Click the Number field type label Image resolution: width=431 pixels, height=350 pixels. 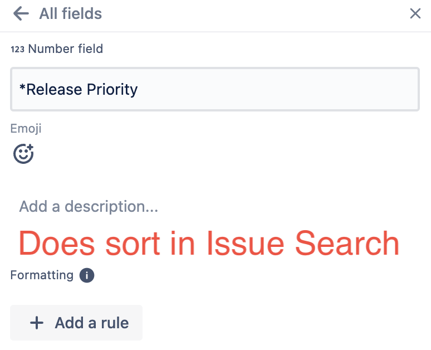point(65,49)
